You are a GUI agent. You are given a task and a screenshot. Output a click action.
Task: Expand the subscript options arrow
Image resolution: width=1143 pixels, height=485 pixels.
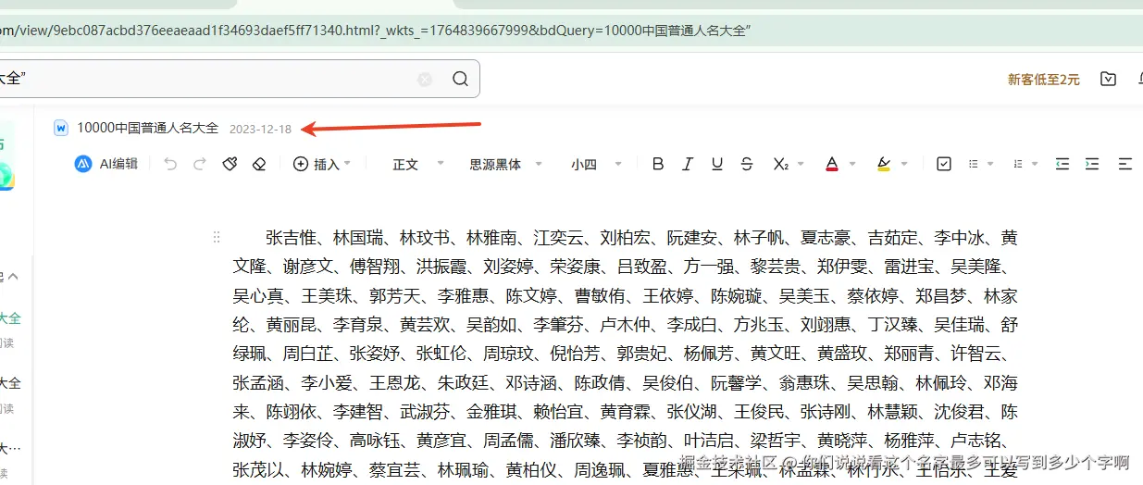point(801,164)
